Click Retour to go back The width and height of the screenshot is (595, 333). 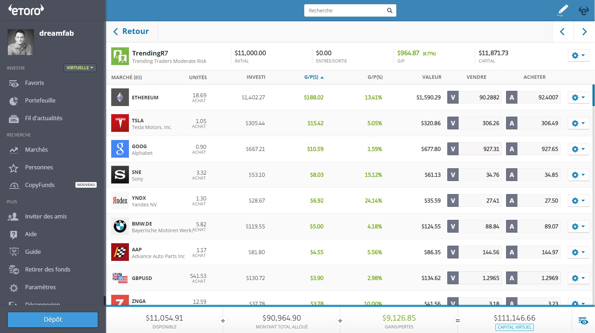click(x=131, y=31)
